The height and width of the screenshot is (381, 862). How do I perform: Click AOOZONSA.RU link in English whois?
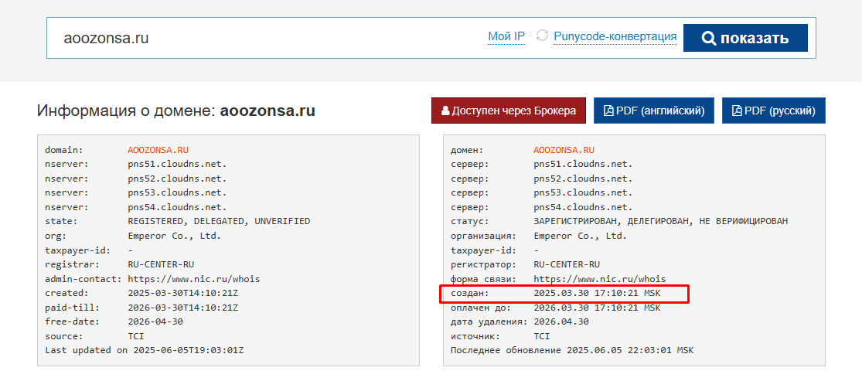tap(158, 150)
